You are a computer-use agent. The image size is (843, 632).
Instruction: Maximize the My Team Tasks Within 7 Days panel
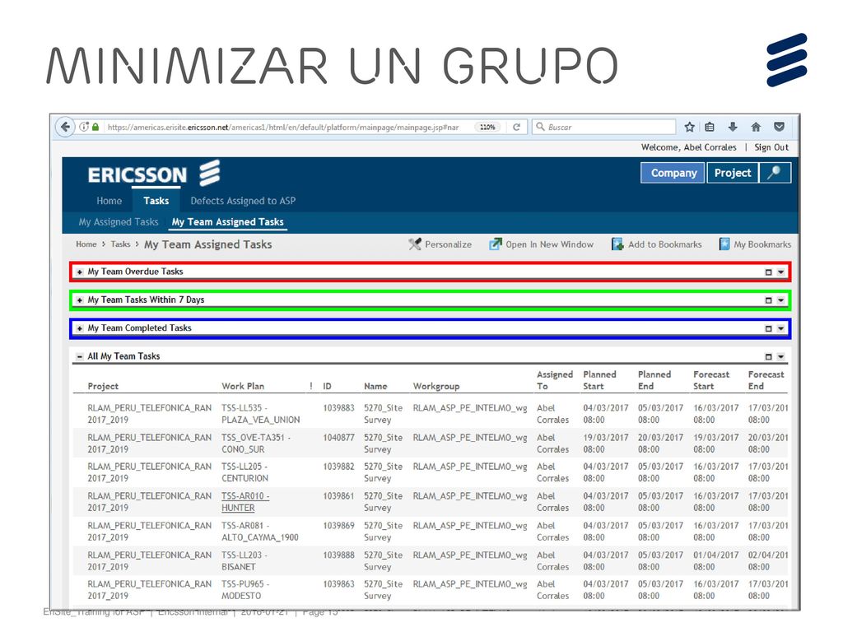[768, 300]
